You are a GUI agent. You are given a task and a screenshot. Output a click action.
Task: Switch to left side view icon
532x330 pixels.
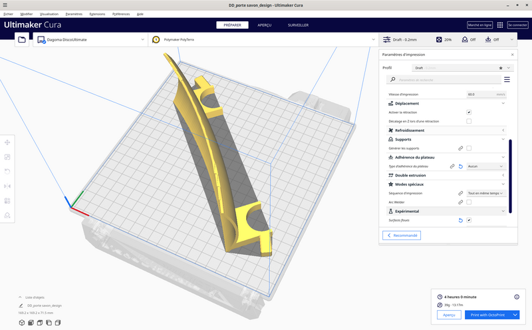(49, 323)
